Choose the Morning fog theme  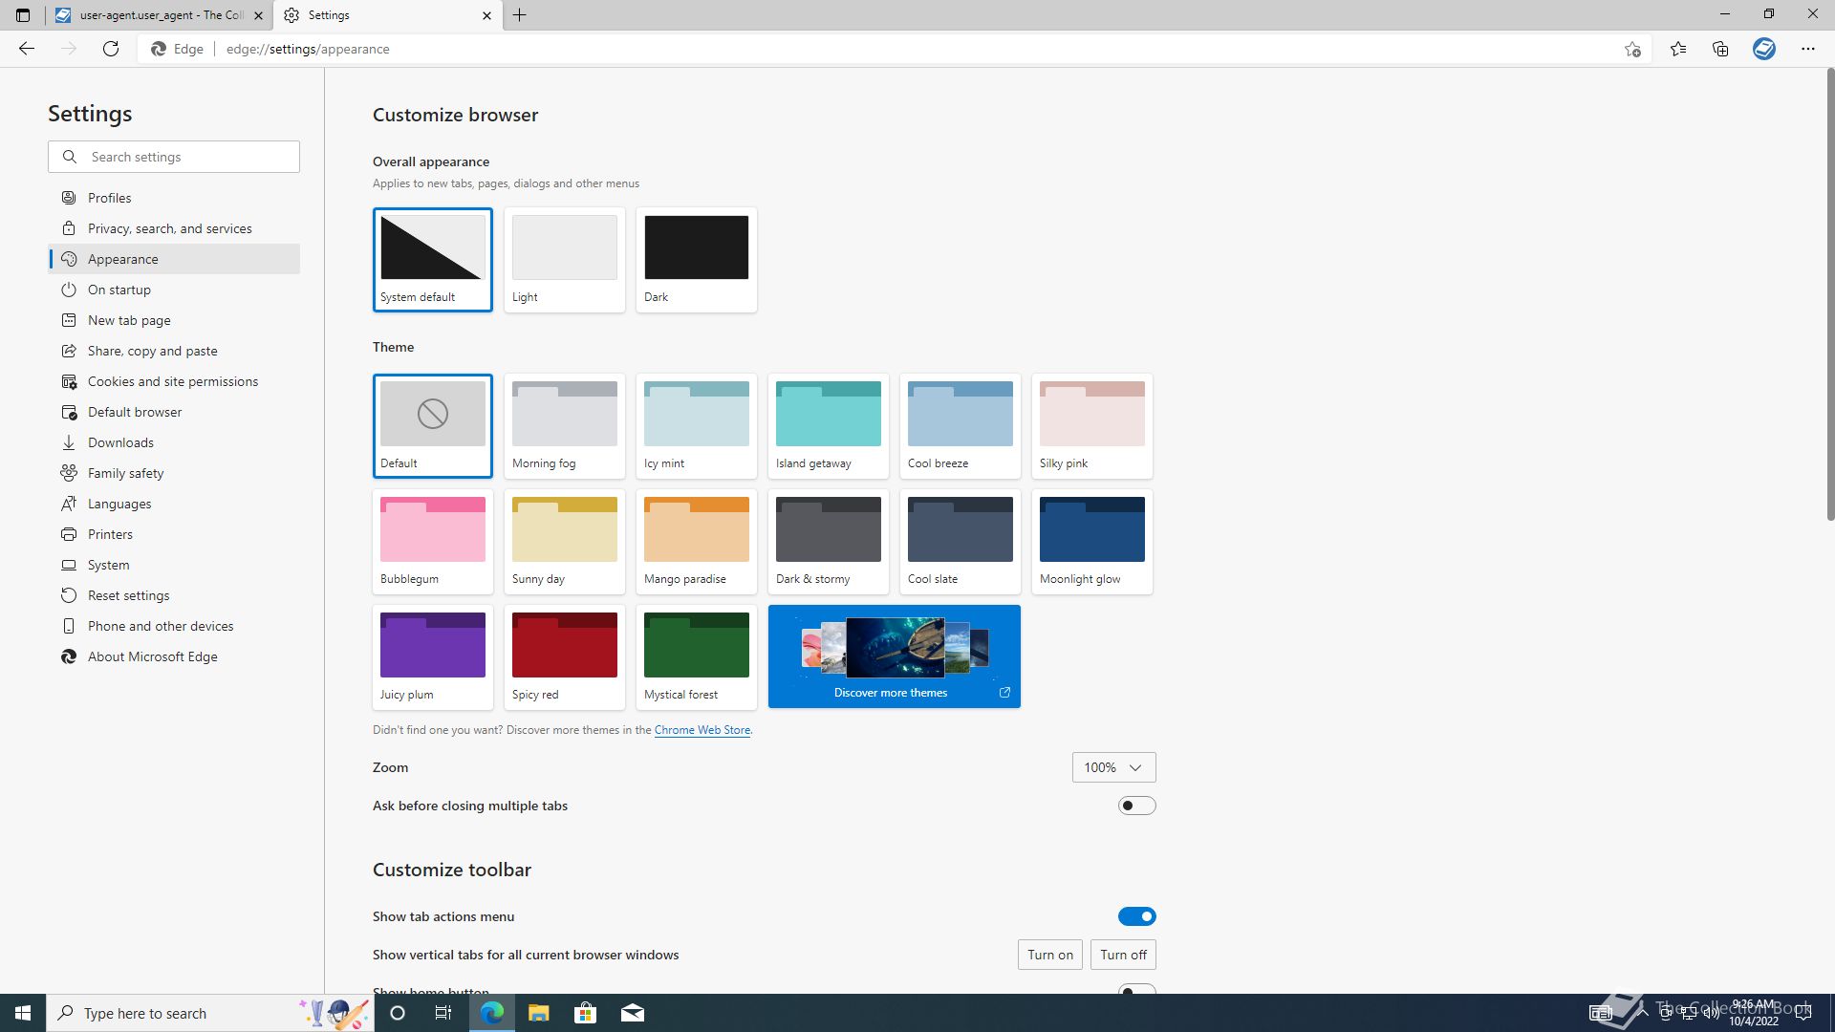[x=565, y=426]
